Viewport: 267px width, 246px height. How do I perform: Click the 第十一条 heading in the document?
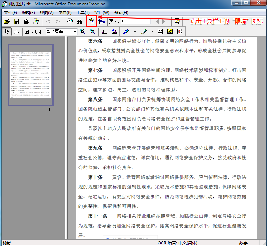coord(98,216)
